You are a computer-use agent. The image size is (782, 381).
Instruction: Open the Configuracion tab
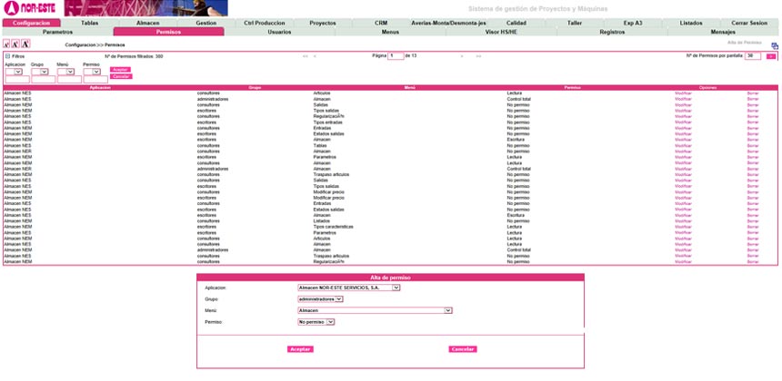(32, 23)
